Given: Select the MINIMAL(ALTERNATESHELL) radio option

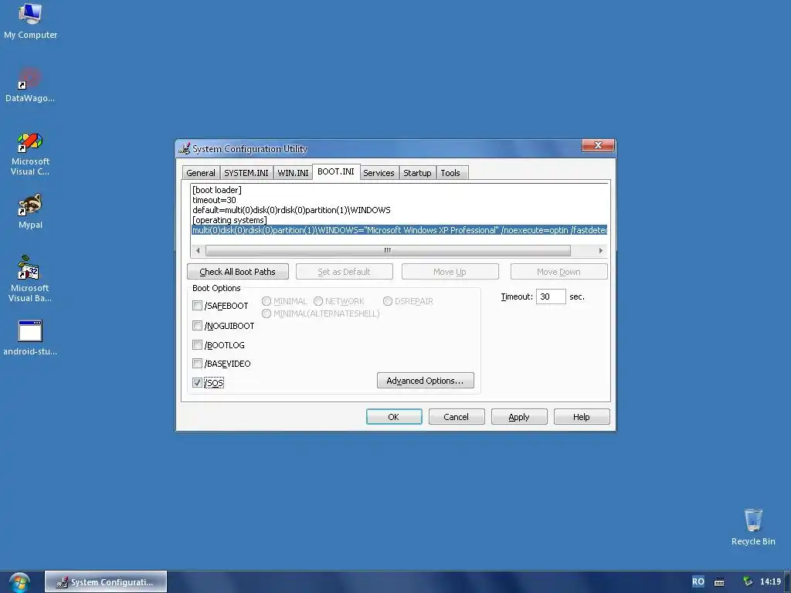Looking at the screenshot, I should click(x=266, y=313).
